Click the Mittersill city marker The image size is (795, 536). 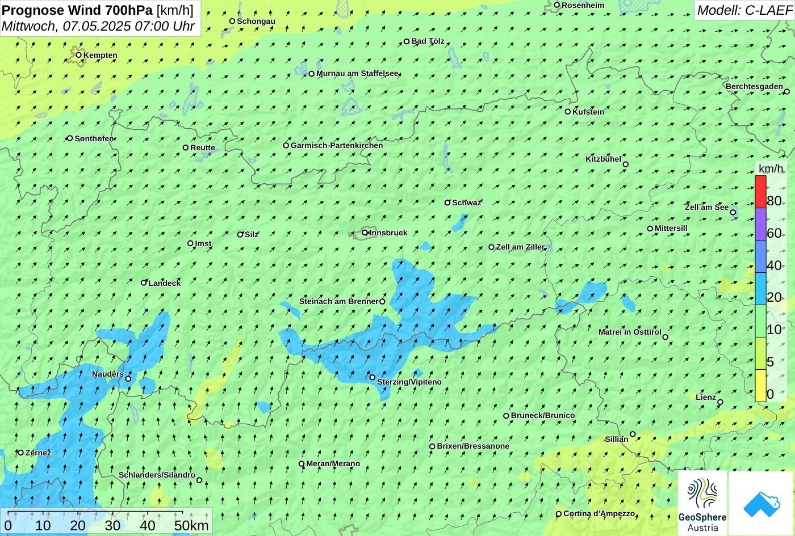coord(650,228)
